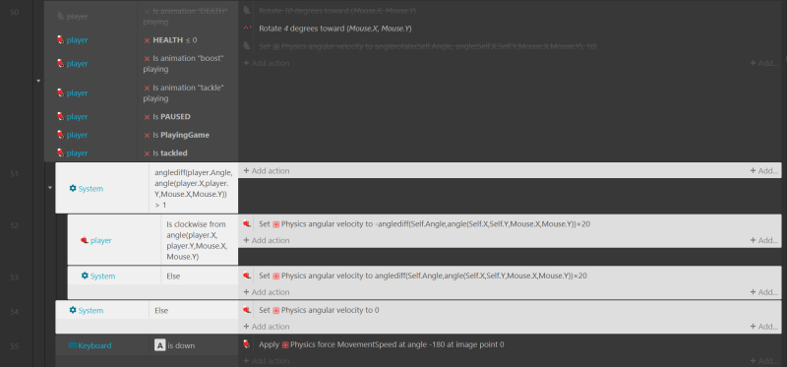Click the red X beside Is tackled
Image resolution: width=787 pixels, height=367 pixels.
(147, 153)
